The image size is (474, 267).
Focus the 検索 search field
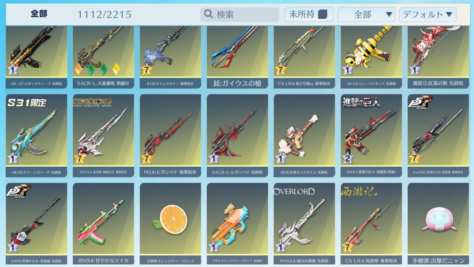[x=240, y=14]
